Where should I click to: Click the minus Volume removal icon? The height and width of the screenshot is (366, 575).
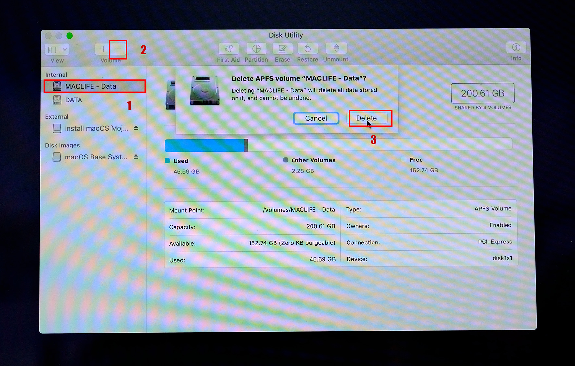(x=118, y=49)
